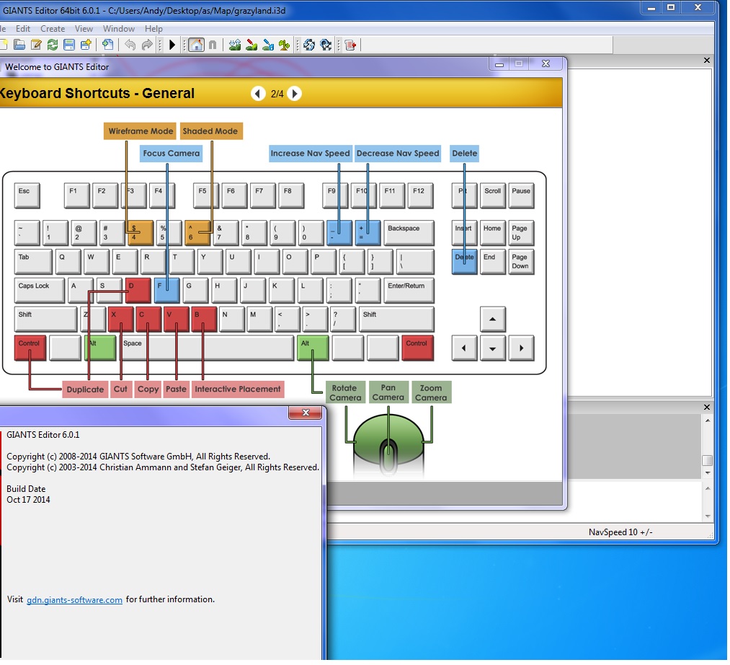730x665 pixels.
Task: Click the blue circular refresh toolbar icon
Action: tap(309, 45)
